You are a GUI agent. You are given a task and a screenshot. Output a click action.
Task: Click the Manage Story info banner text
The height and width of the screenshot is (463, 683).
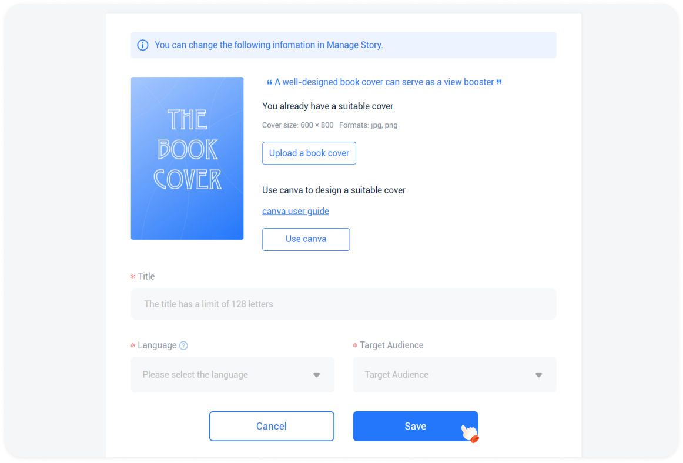pyautogui.click(x=269, y=45)
